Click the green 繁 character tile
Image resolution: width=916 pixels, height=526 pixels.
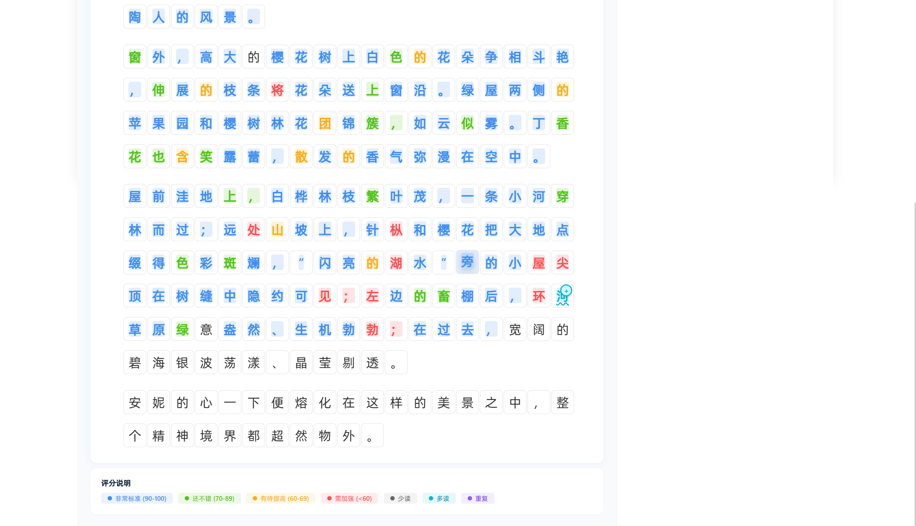tap(372, 196)
